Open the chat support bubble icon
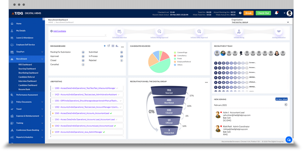 click(289, 140)
